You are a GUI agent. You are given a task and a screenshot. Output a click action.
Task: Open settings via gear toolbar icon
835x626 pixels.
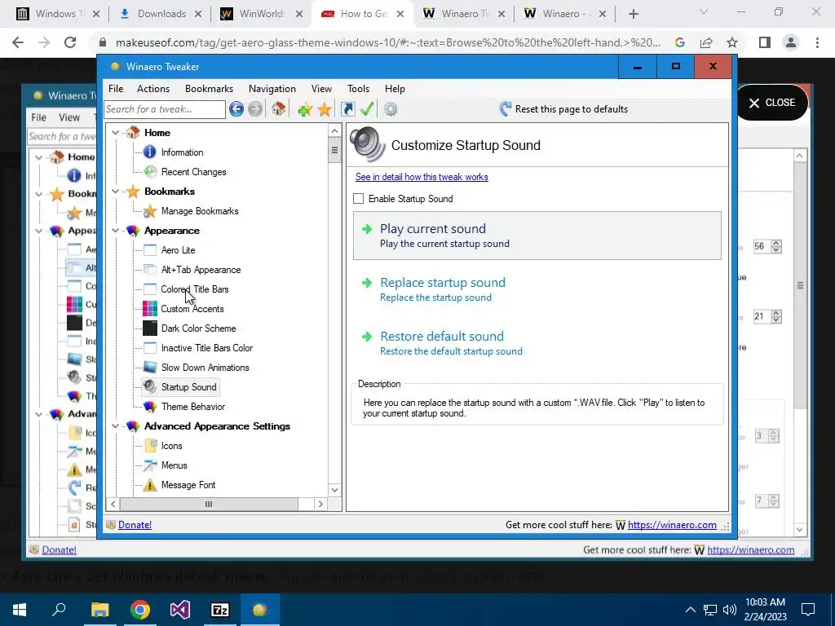391,109
